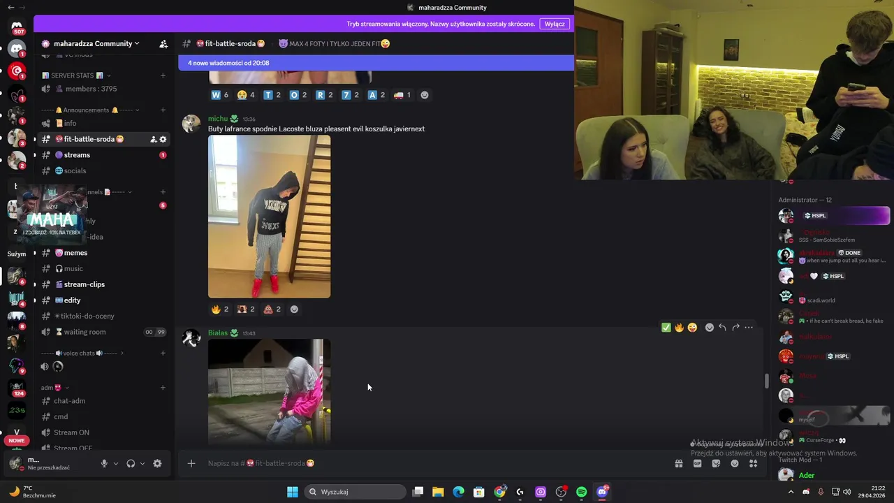Open memes channel
Screen dimensions: 894x503
103,253
